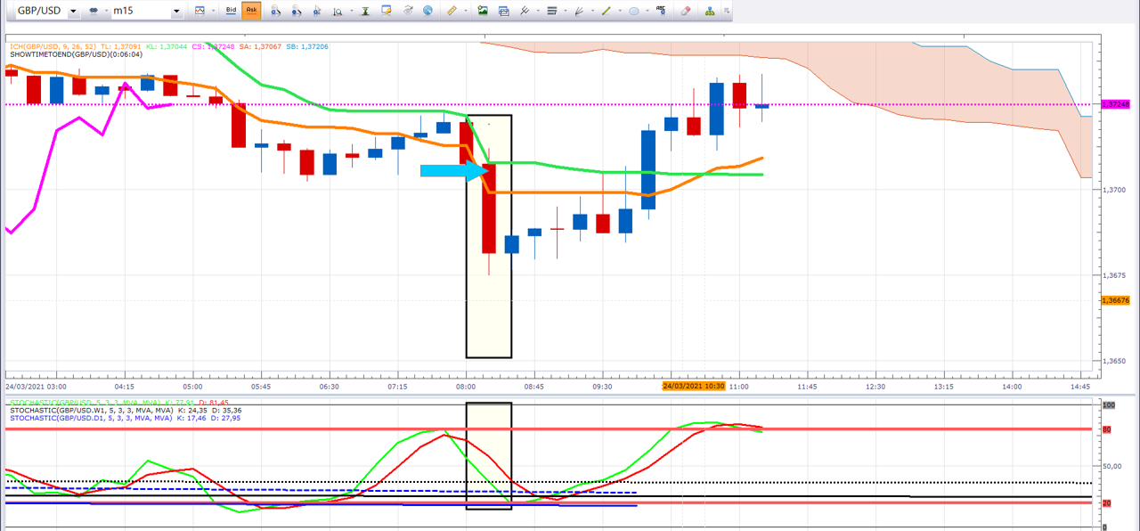1140x531 pixels.
Task: Click the 08:45 time axis label
Action: click(533, 387)
